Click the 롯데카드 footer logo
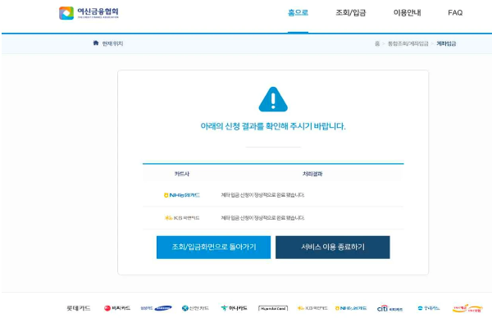 pyautogui.click(x=79, y=308)
